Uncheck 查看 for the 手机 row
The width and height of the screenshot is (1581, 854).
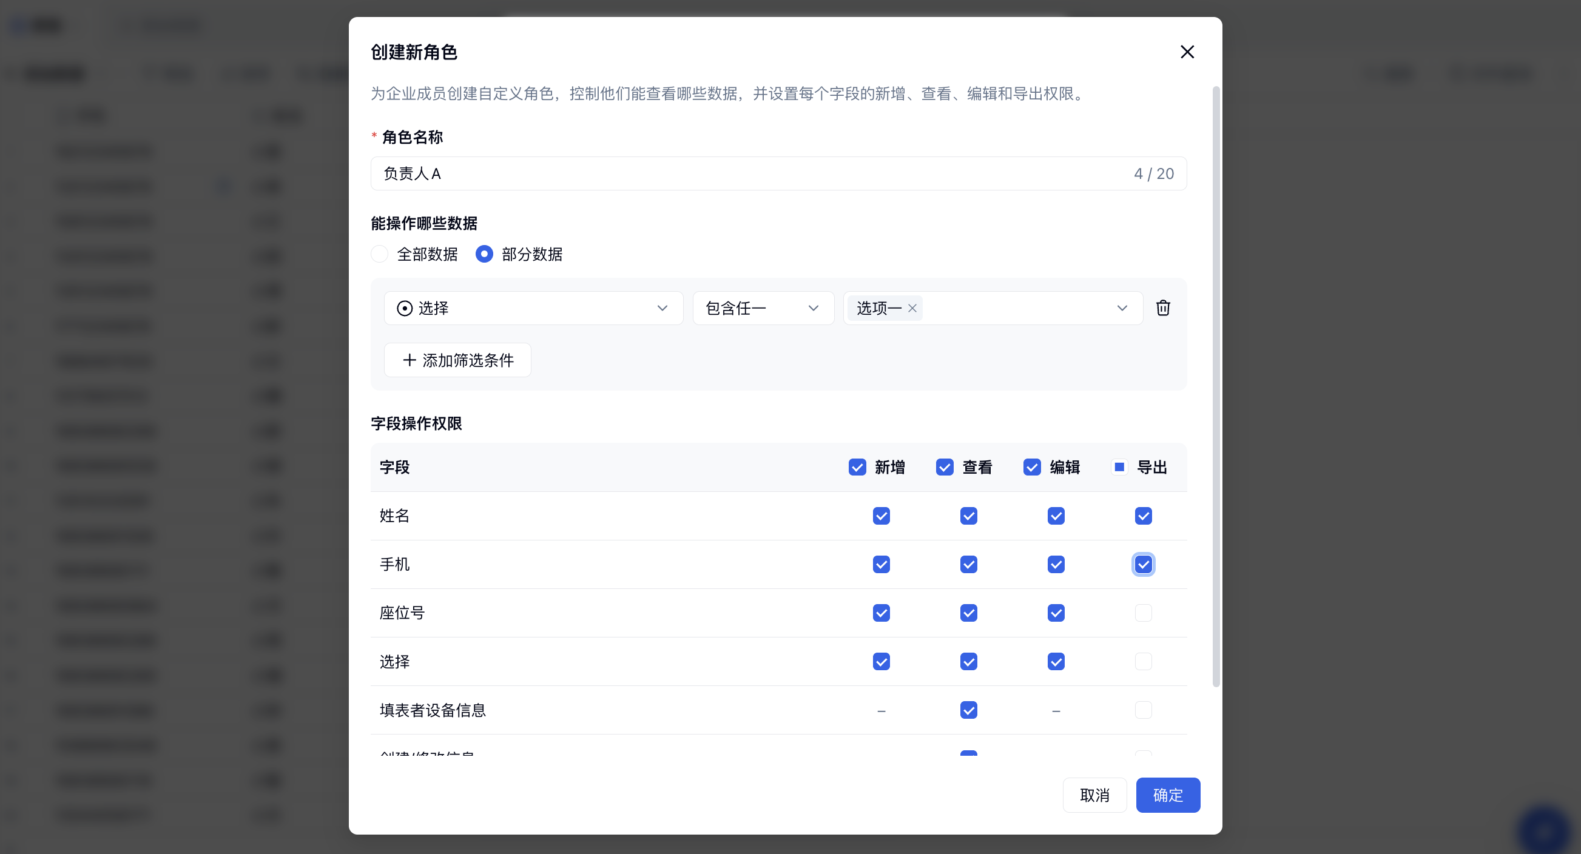(968, 565)
